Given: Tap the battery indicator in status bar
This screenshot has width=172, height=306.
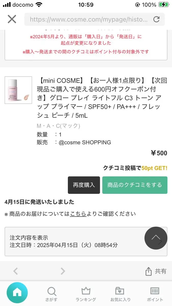Looking at the screenshot, I should click(164, 5).
